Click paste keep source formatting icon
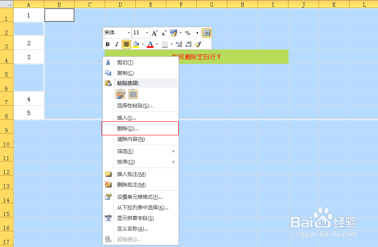The image size is (378, 247). coord(120,94)
